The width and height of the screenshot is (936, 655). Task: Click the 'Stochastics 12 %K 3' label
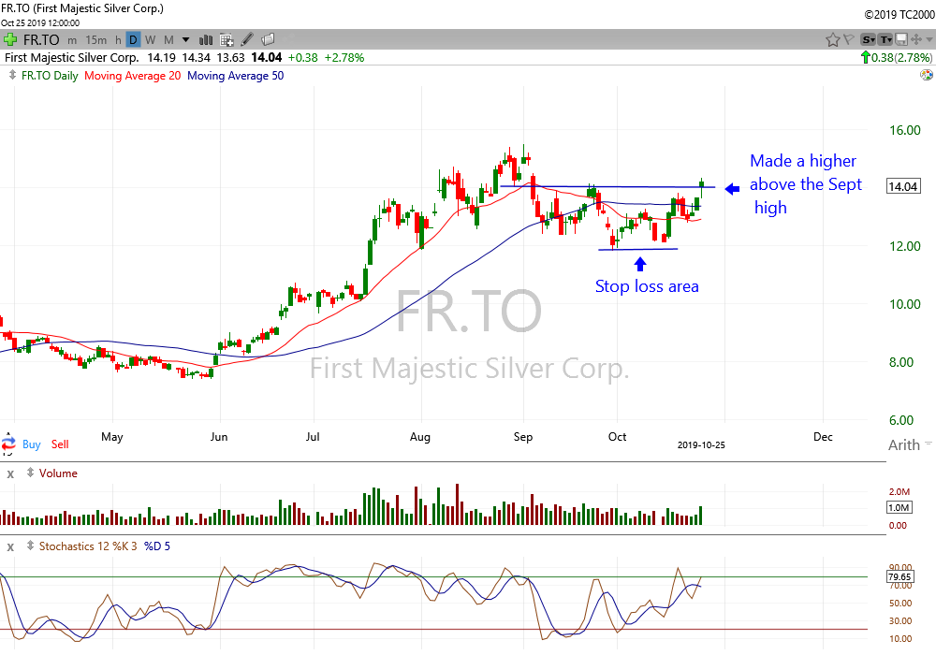tap(88, 546)
